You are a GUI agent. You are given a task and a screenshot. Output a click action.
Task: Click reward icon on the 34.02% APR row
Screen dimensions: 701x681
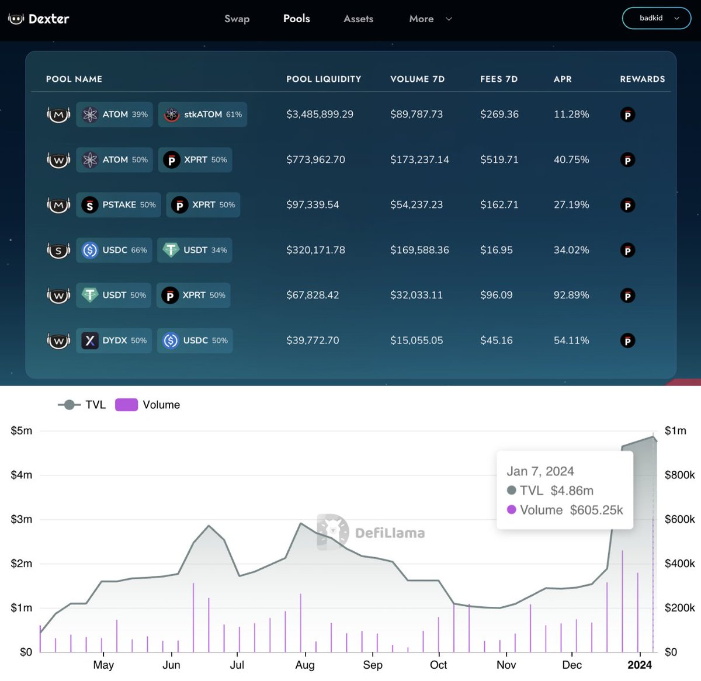tap(627, 251)
